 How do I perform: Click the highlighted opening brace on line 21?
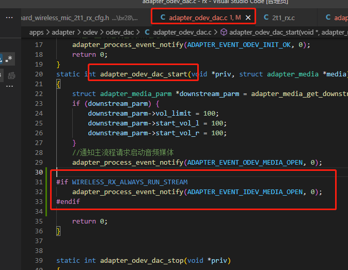(58, 84)
